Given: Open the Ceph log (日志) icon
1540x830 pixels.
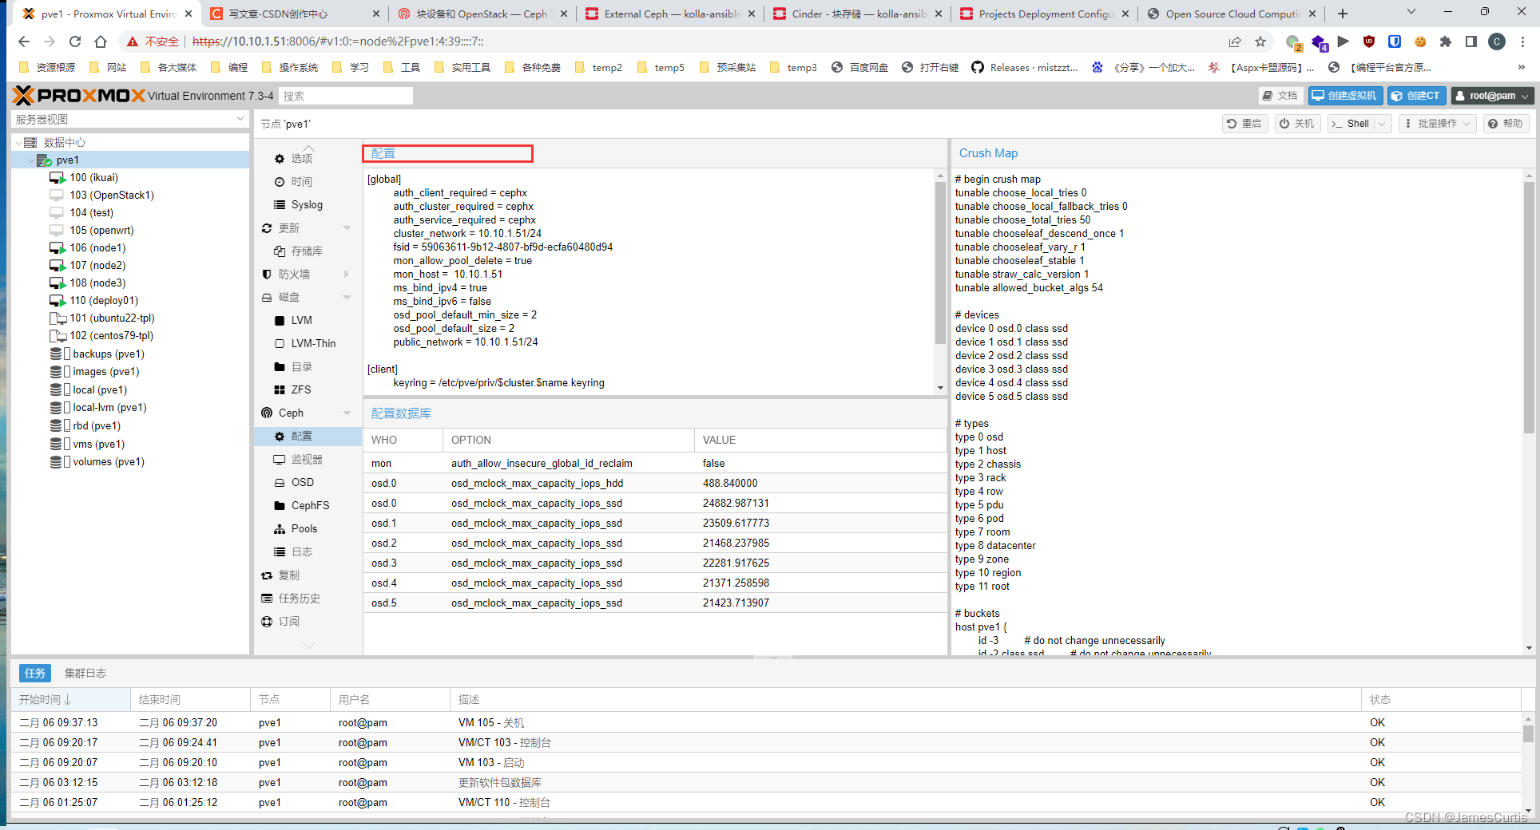Looking at the screenshot, I should (280, 552).
